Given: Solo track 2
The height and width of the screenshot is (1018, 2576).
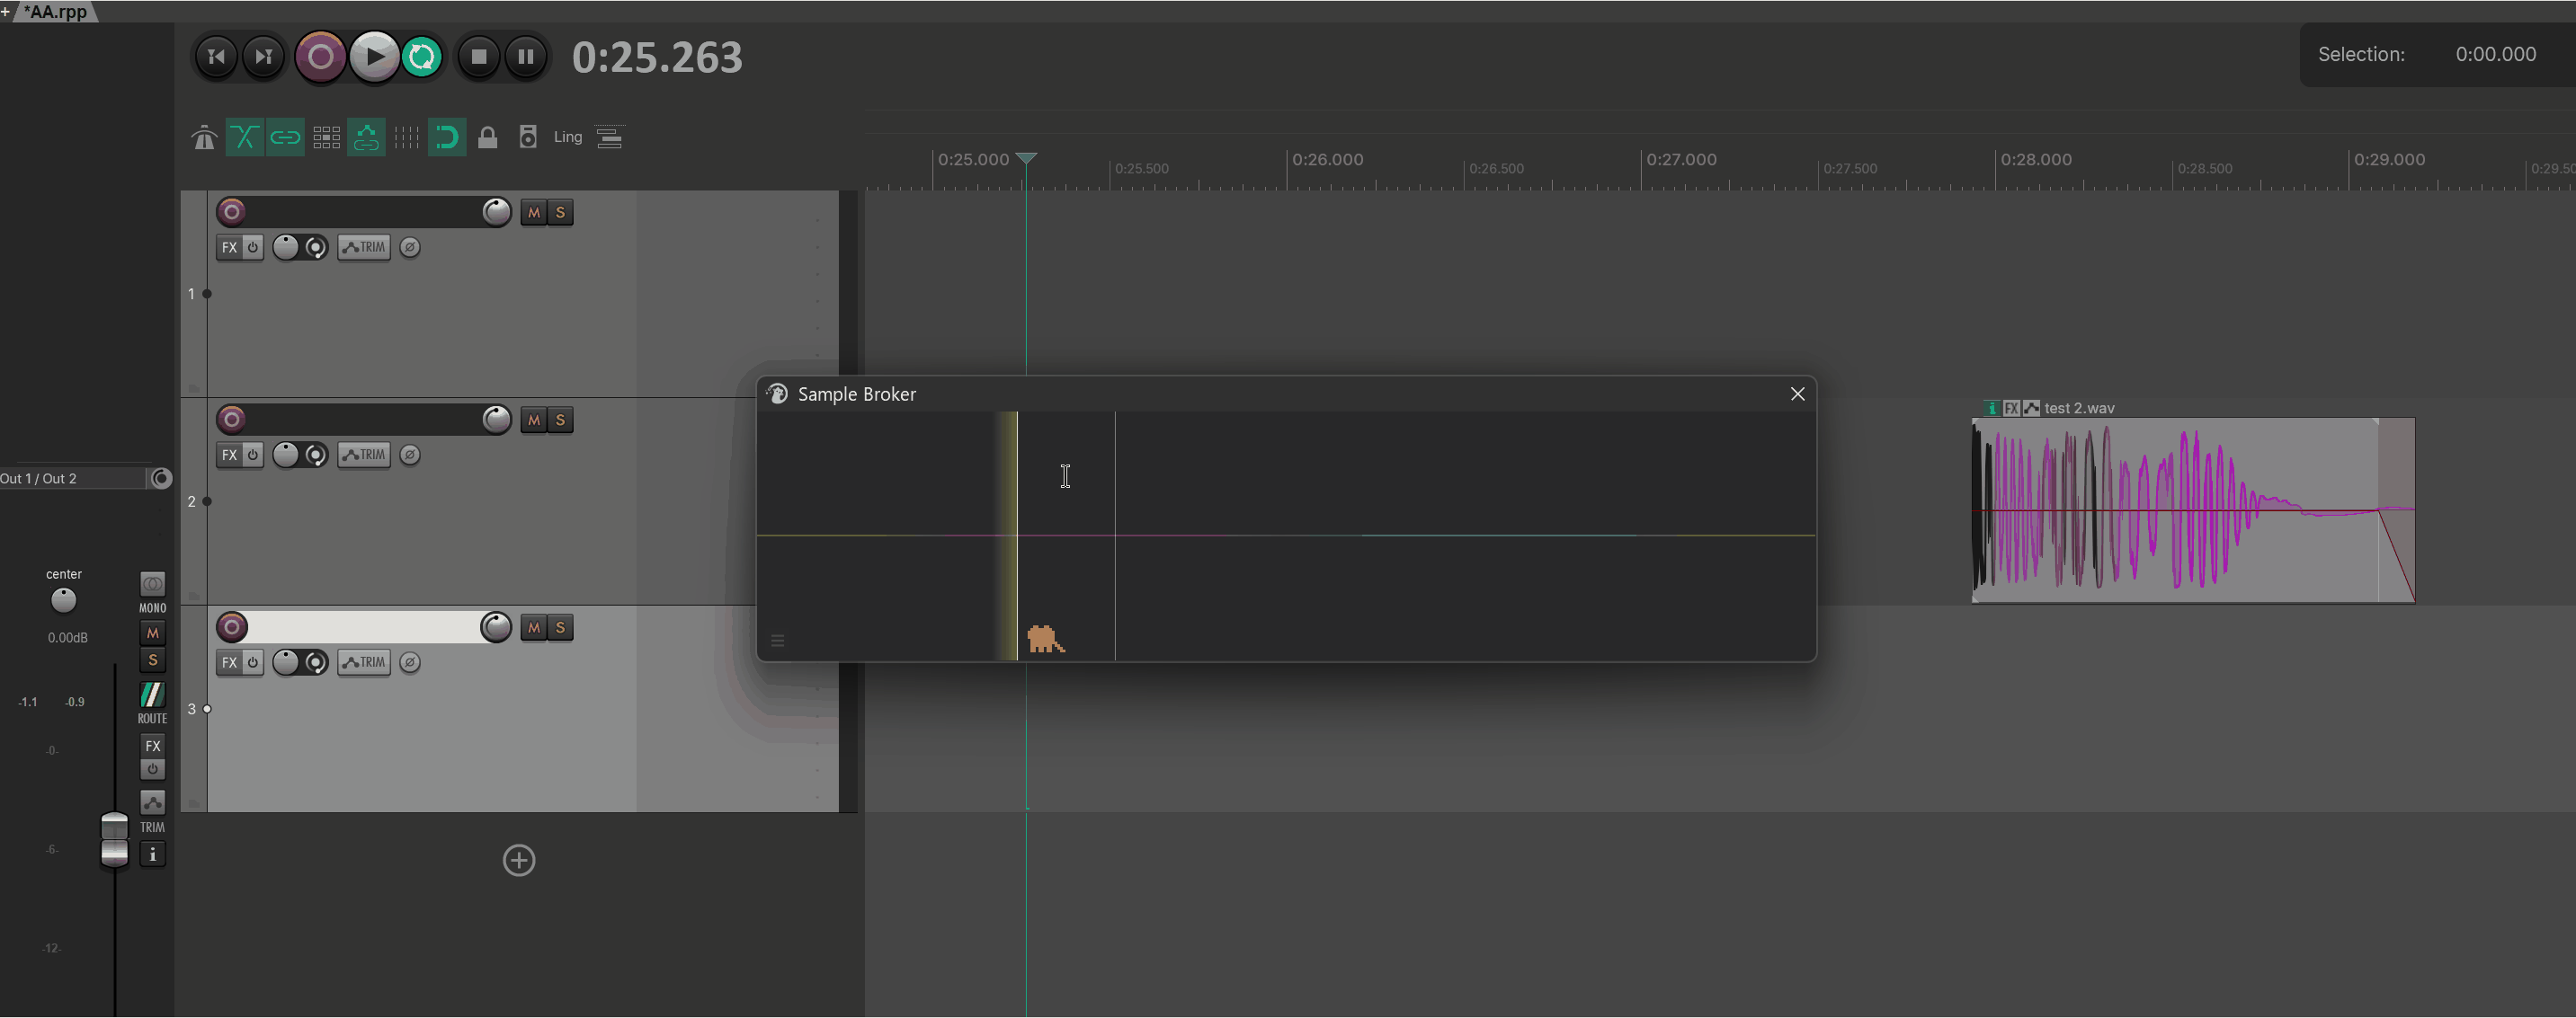Looking at the screenshot, I should click(x=560, y=420).
